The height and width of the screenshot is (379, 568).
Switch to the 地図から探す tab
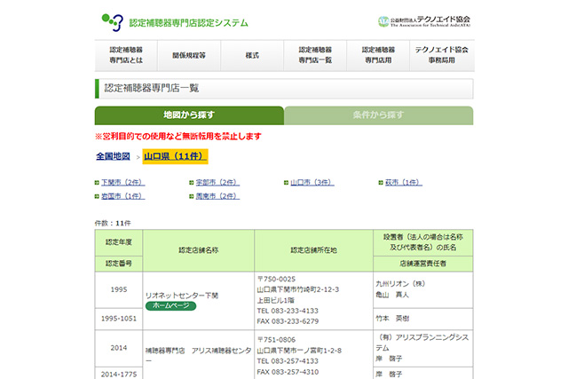coord(189,115)
